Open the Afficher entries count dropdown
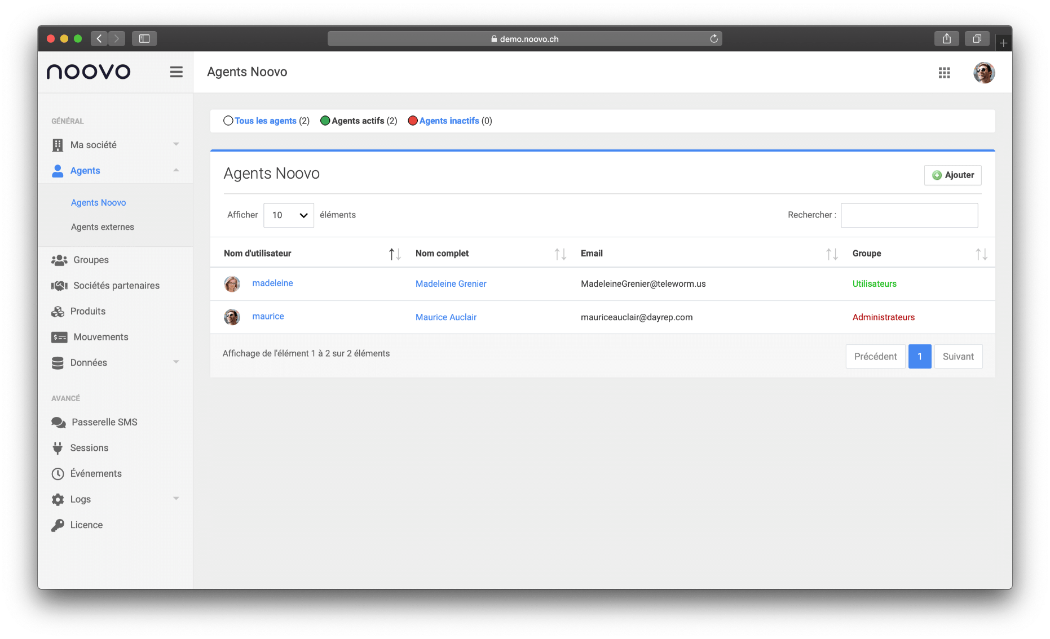Viewport: 1050px width, 639px height. coord(288,215)
